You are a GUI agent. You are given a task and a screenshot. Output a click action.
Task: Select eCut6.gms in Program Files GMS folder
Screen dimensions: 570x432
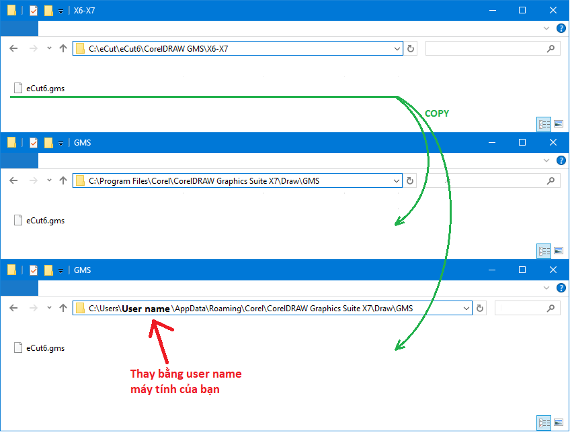click(x=39, y=220)
